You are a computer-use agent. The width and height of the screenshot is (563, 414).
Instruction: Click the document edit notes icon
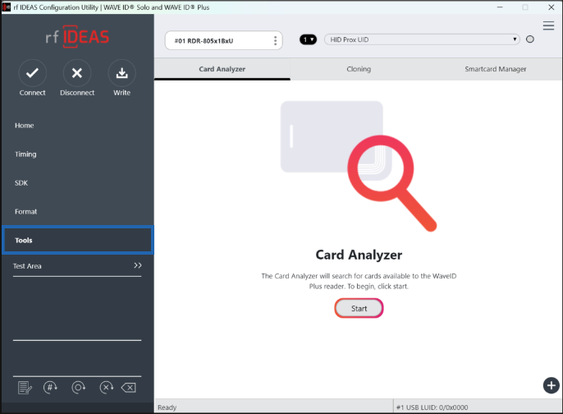point(25,388)
